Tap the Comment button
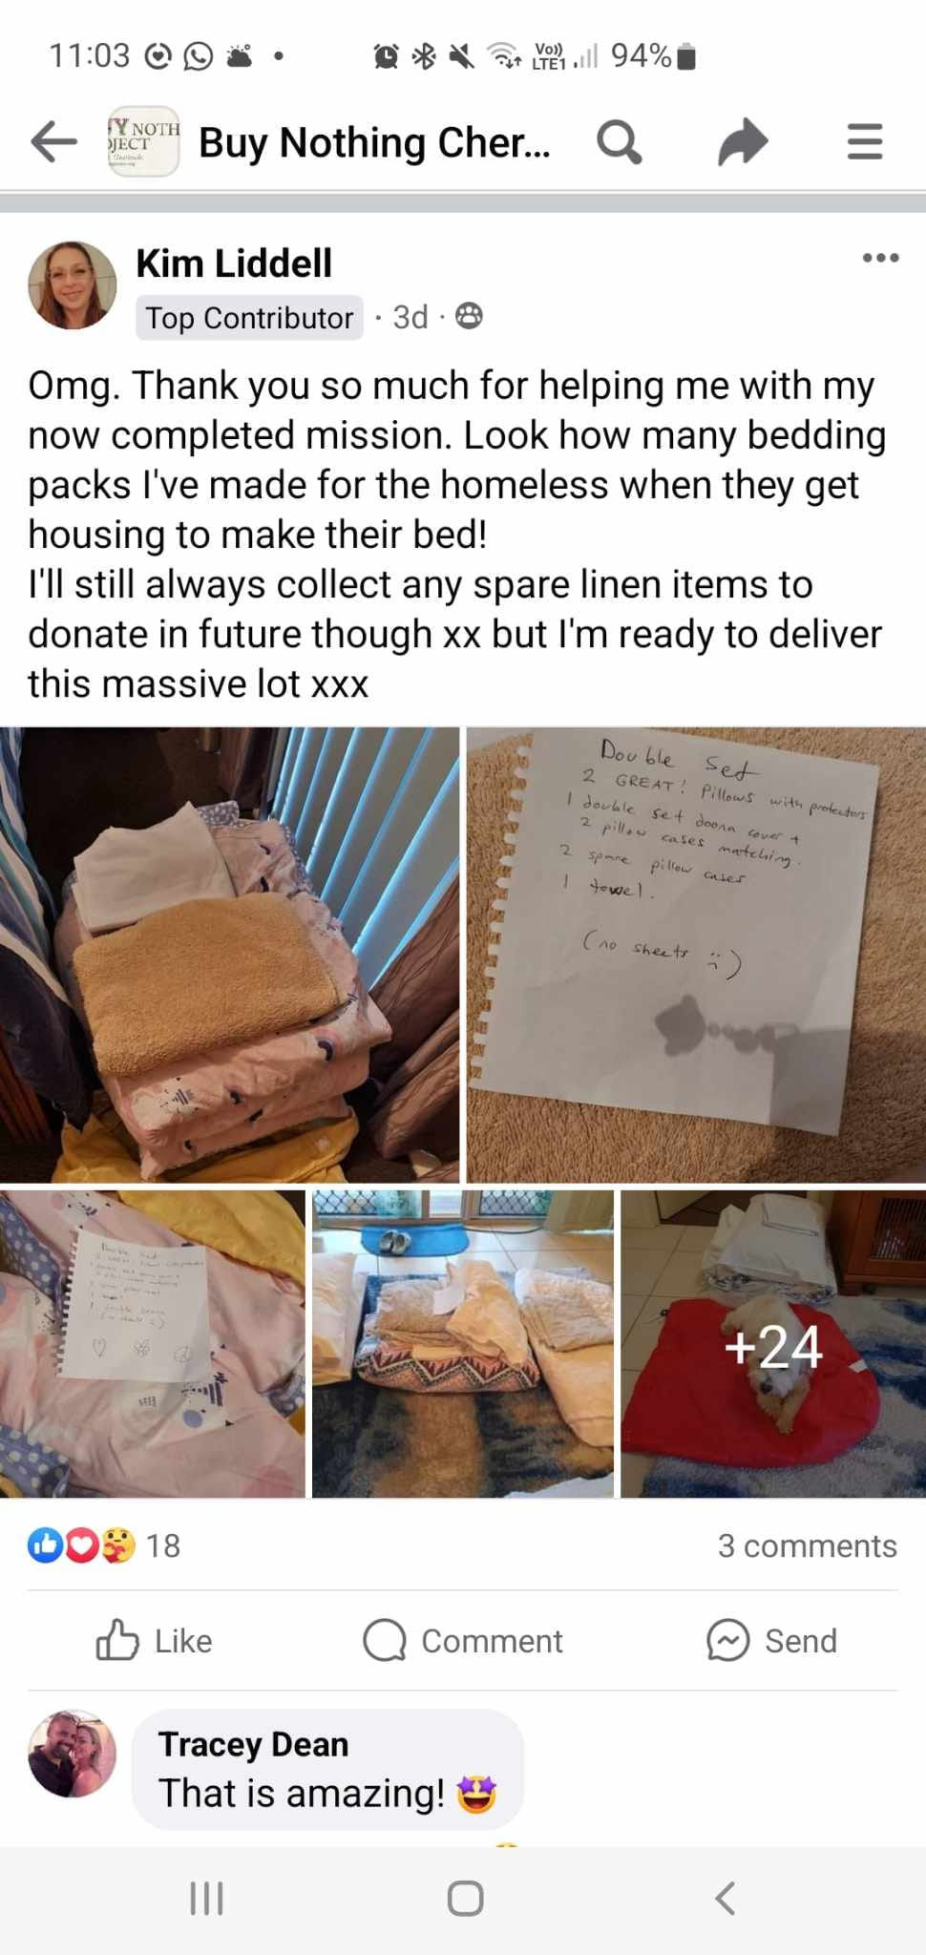The width and height of the screenshot is (926, 1955). click(463, 1641)
